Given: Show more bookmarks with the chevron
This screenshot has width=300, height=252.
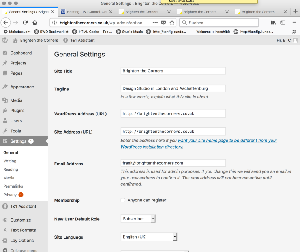Looking at the screenshot, I should [x=294, y=32].
